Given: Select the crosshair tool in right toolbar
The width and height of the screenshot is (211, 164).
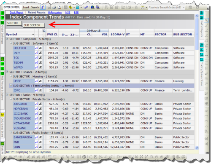Looking at the screenshot, I should coord(206,15).
